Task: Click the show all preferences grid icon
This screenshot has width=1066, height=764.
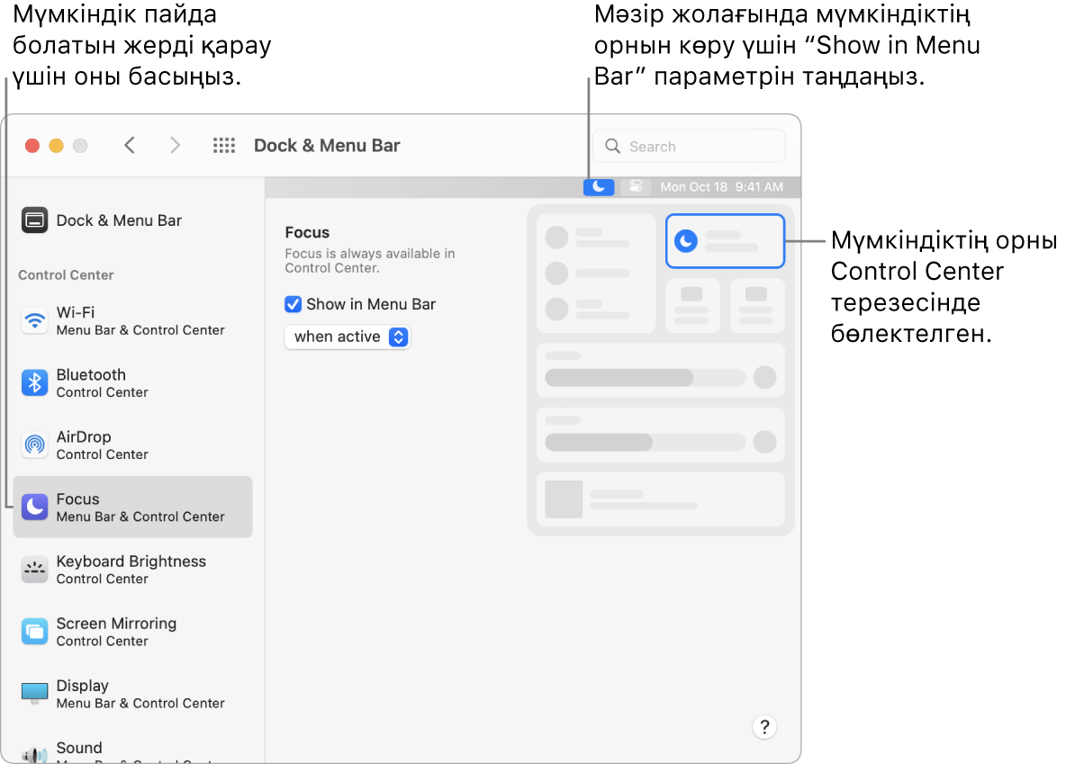Action: pyautogui.click(x=223, y=145)
